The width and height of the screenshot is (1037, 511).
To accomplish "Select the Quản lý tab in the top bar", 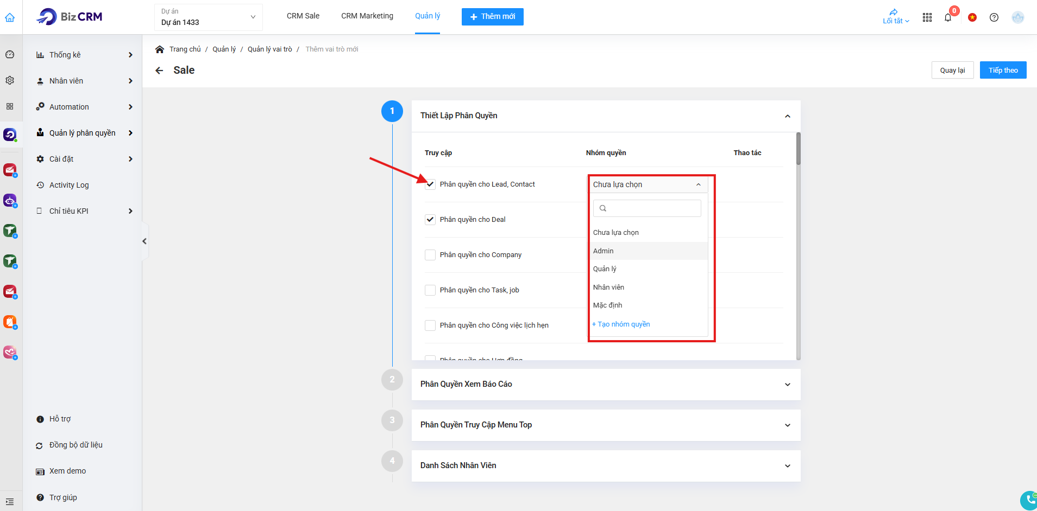I will point(428,16).
